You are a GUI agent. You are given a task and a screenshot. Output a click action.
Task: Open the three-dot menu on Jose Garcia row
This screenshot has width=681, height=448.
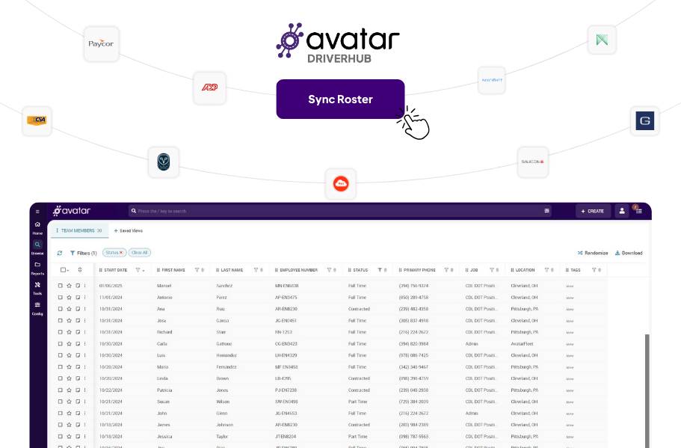[85, 320]
